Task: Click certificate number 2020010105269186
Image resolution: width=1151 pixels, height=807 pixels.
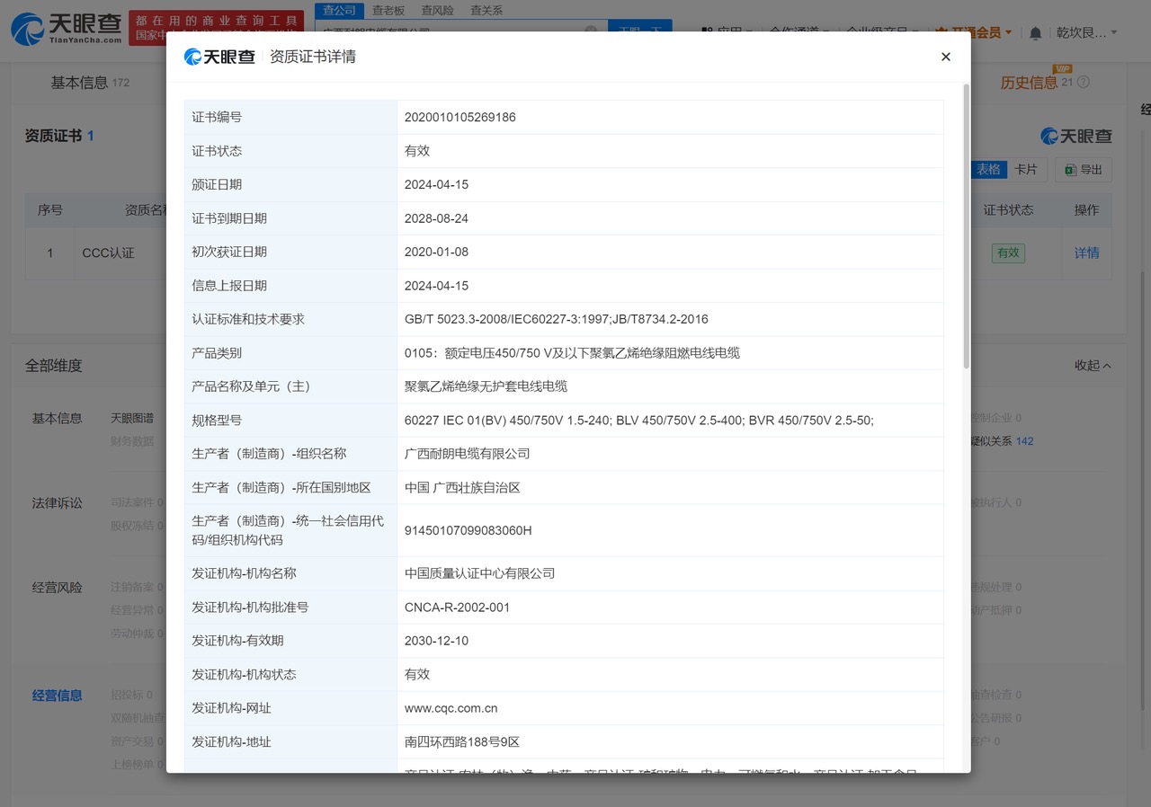Action: [x=460, y=117]
